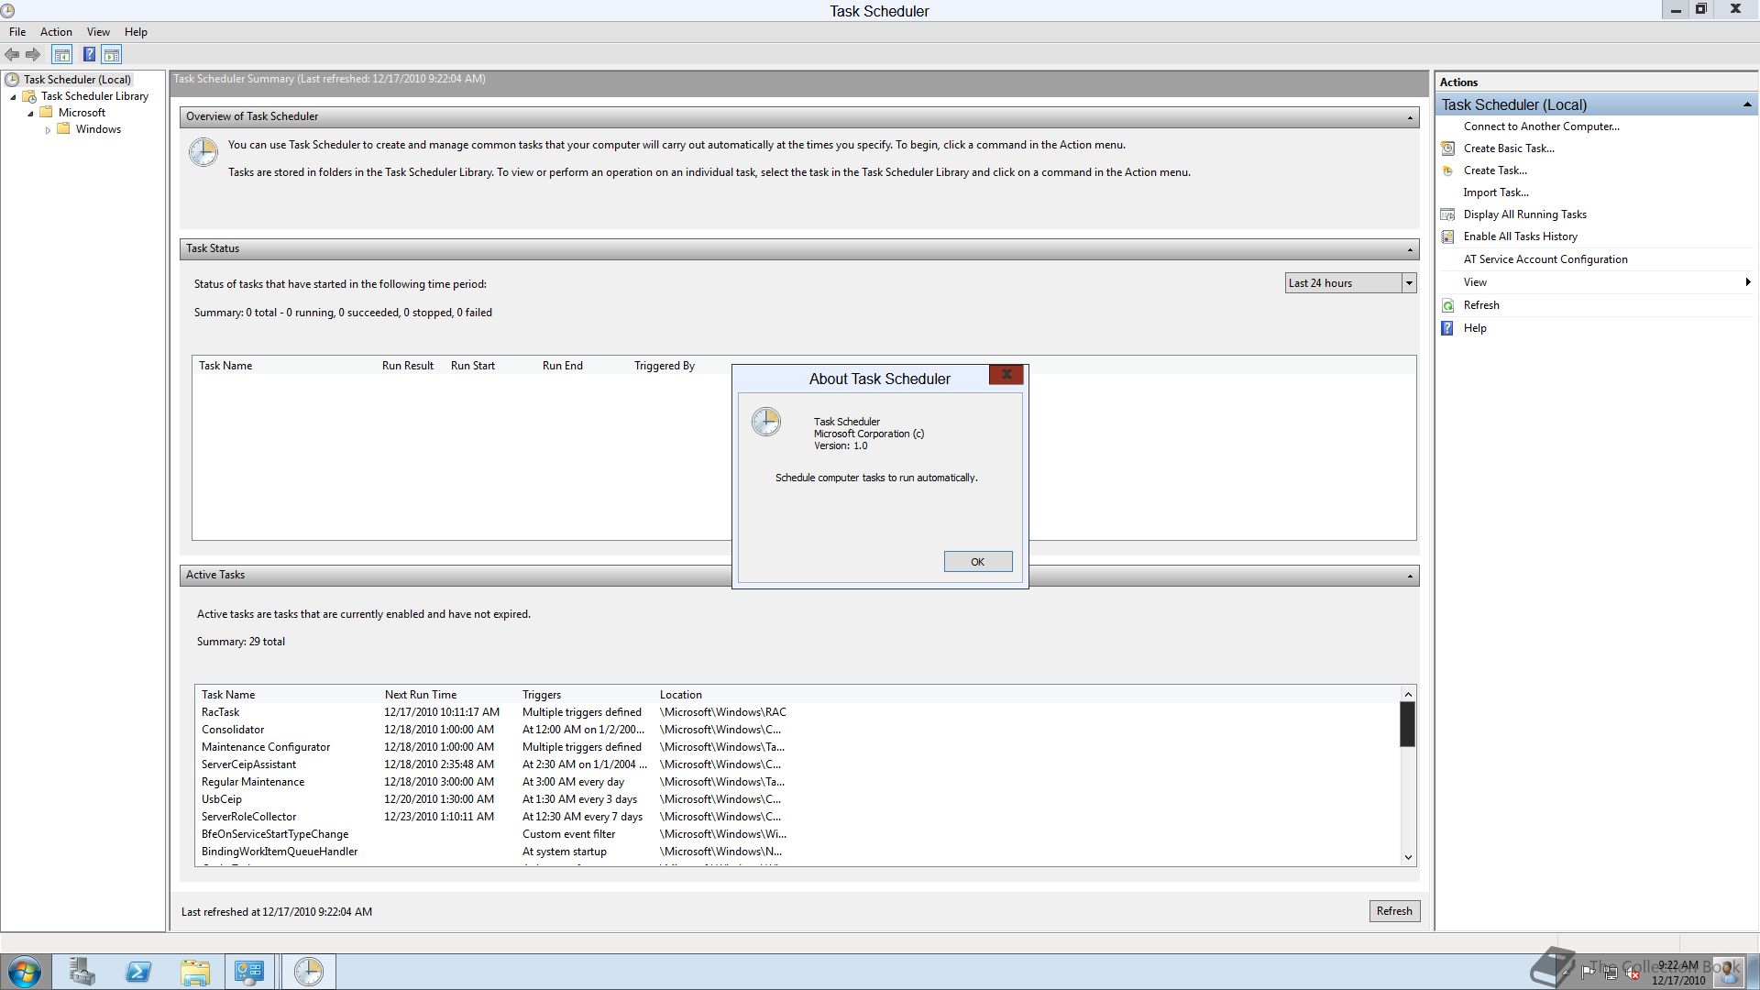The width and height of the screenshot is (1760, 990).
Task: Select the Consolidator task row
Action: coord(797,730)
